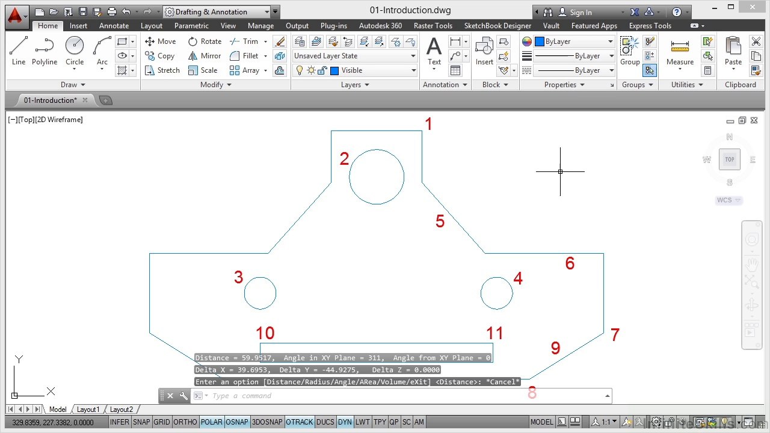770x433 pixels.
Task: Click the MODEL space button in status bar
Action: tap(542, 422)
